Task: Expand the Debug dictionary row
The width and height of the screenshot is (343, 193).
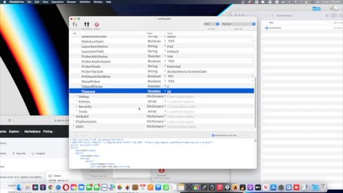Action: tap(77, 96)
